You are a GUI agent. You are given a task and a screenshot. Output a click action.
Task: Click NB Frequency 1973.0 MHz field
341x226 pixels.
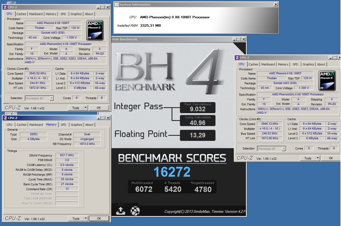tap(87, 144)
